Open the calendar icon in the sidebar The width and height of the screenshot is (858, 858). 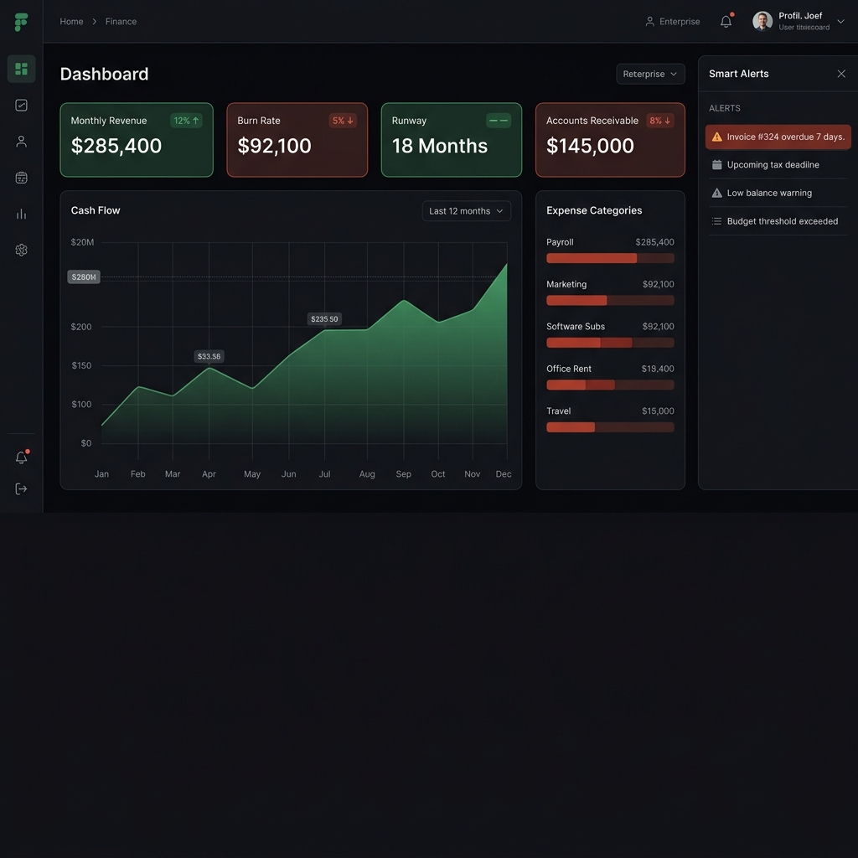click(x=21, y=177)
